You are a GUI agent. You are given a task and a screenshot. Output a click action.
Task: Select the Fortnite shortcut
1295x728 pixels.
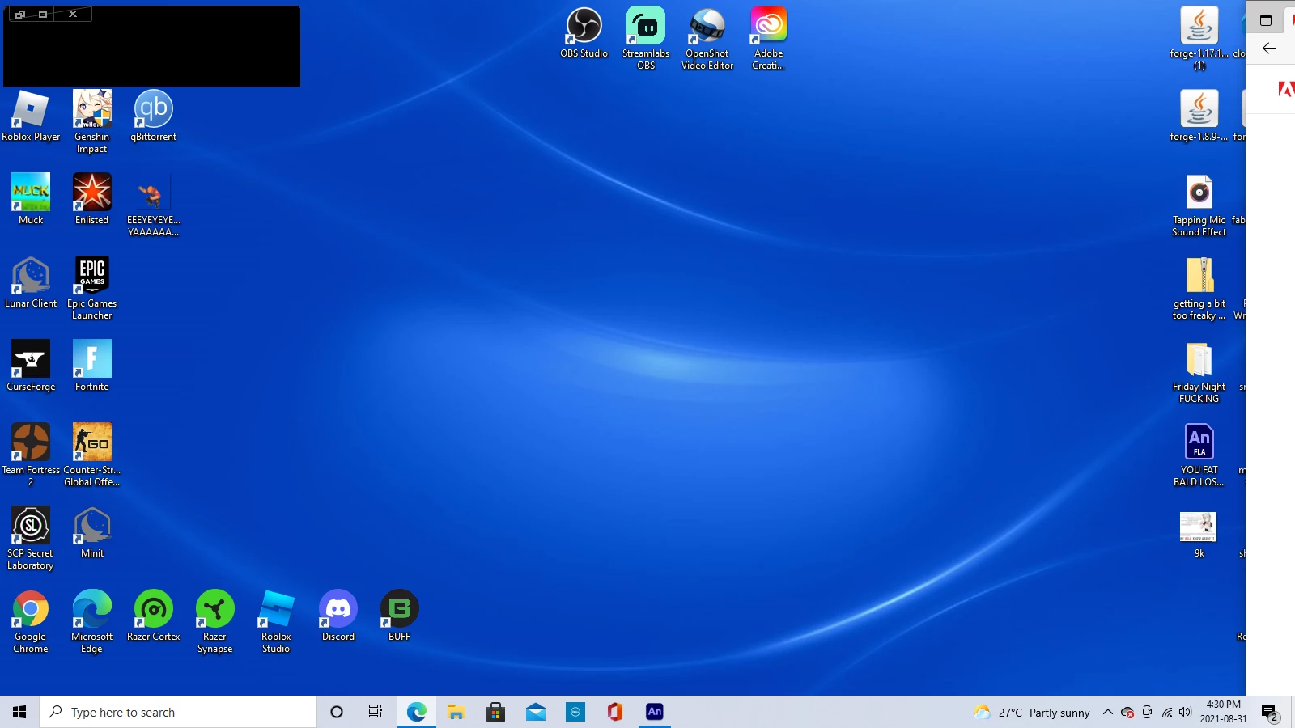click(x=91, y=366)
